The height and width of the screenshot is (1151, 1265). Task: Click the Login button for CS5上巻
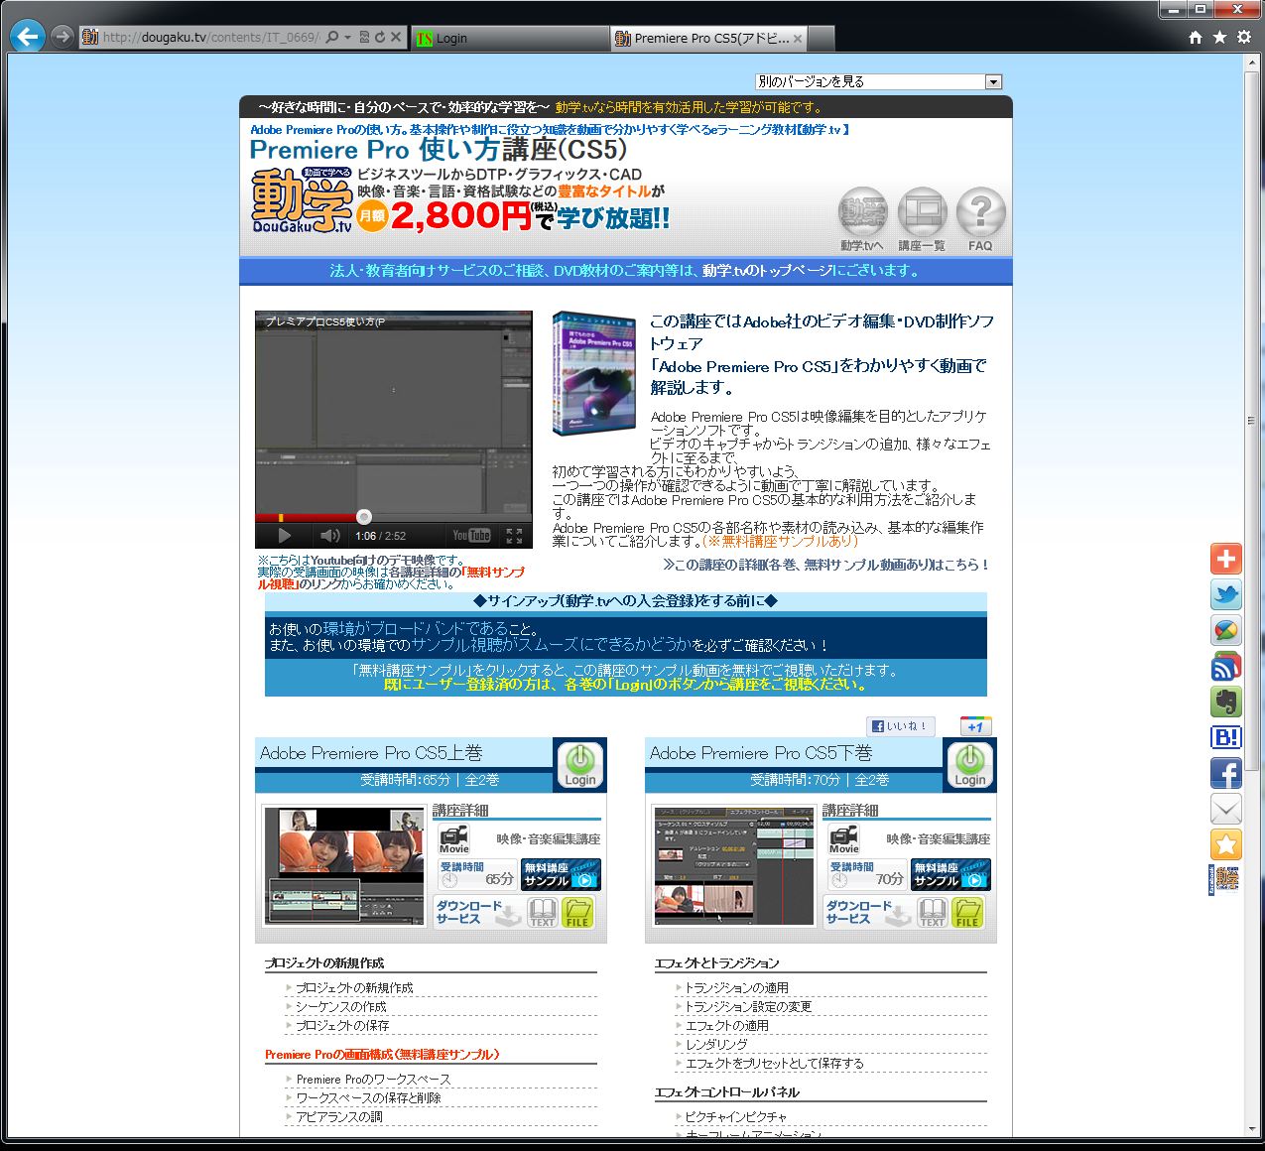click(579, 765)
